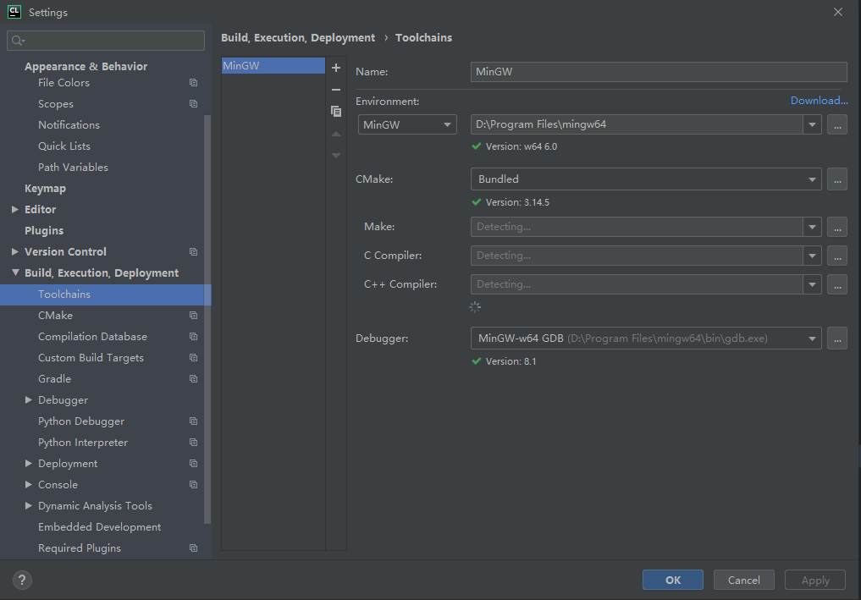Open the mingw64 path dropdown arrow
The image size is (861, 600).
(812, 124)
